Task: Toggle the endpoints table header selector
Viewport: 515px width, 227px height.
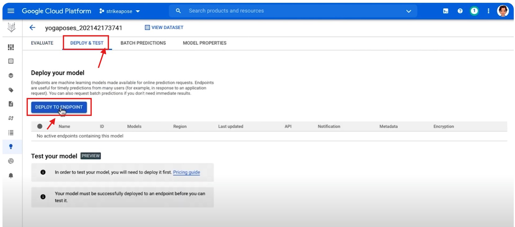Action: (40, 126)
